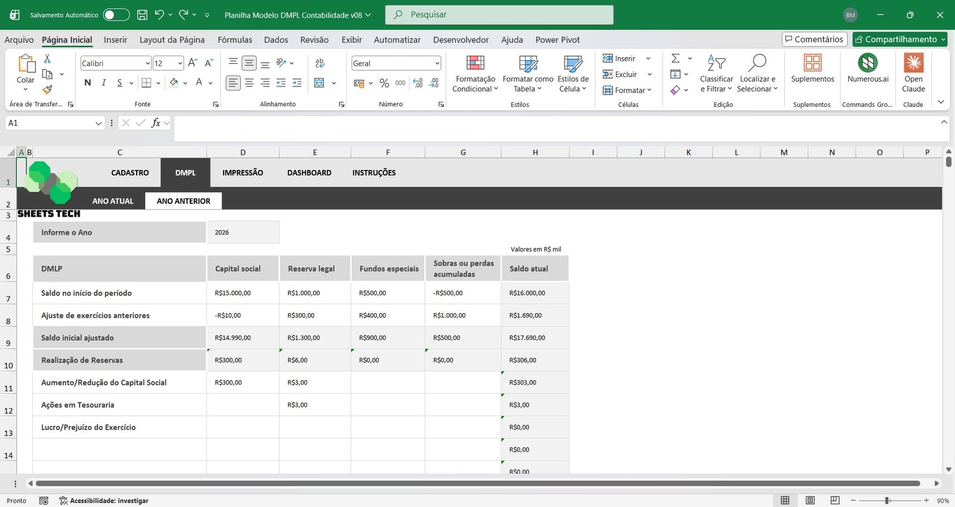This screenshot has width=955, height=507.
Task: Open the Comentários button
Action: (814, 39)
